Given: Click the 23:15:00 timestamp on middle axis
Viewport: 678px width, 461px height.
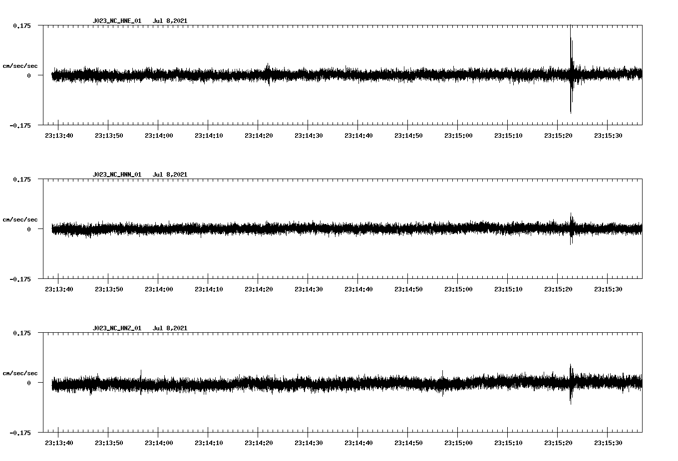Looking at the screenshot, I should 457,288.
